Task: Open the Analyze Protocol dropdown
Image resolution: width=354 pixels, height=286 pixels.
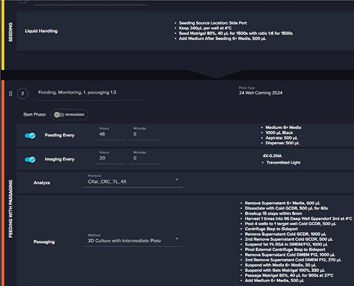Action: [133, 181]
